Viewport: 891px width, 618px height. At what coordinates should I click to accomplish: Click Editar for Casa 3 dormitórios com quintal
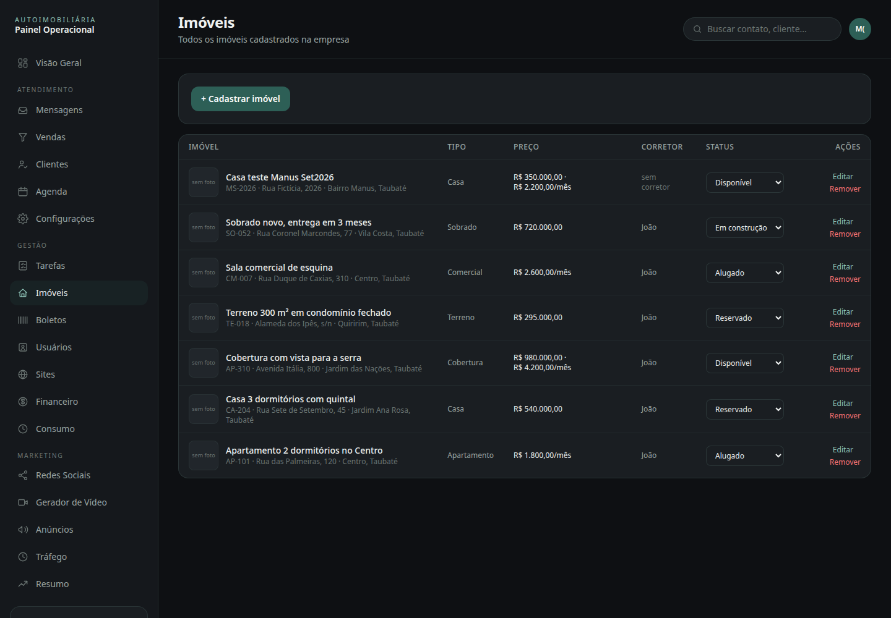pos(842,404)
